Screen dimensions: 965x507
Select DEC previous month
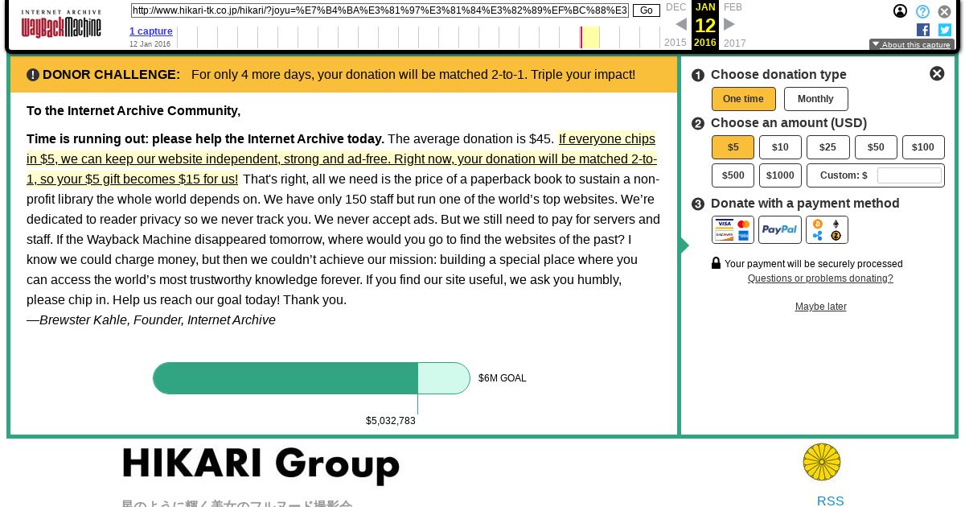pyautogui.click(x=676, y=7)
